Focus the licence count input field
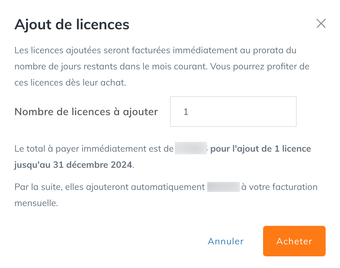 pyautogui.click(x=233, y=112)
